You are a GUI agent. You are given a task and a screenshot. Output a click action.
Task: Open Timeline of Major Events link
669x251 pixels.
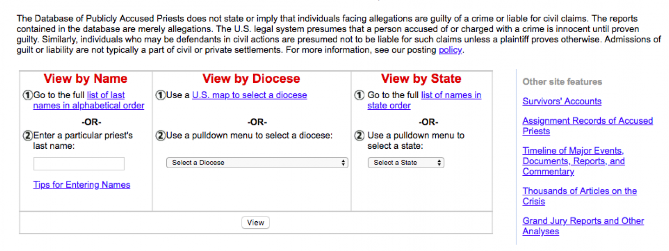coord(573,161)
